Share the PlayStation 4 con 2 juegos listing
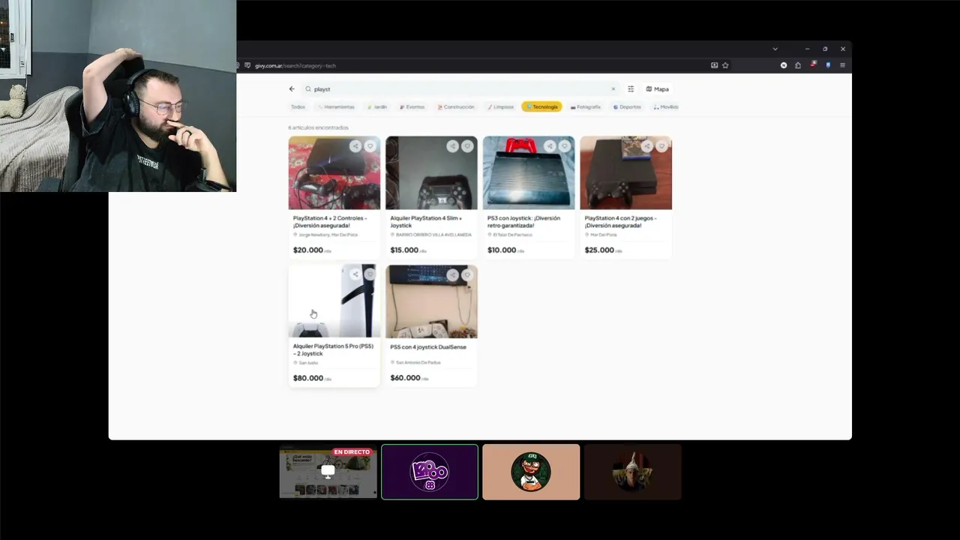Image resolution: width=960 pixels, height=540 pixels. (646, 146)
